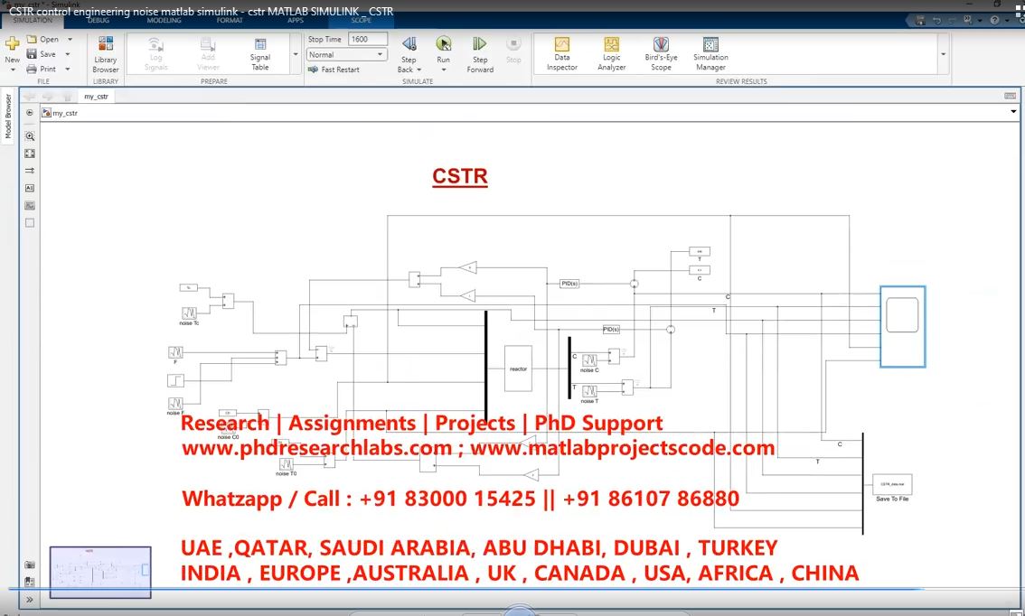Toggle Fast Restart
The width and height of the screenshot is (1025, 616).
coord(334,70)
